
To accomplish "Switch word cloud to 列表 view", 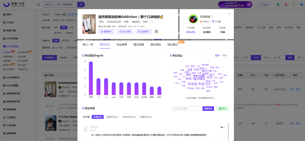I will click(225, 56).
